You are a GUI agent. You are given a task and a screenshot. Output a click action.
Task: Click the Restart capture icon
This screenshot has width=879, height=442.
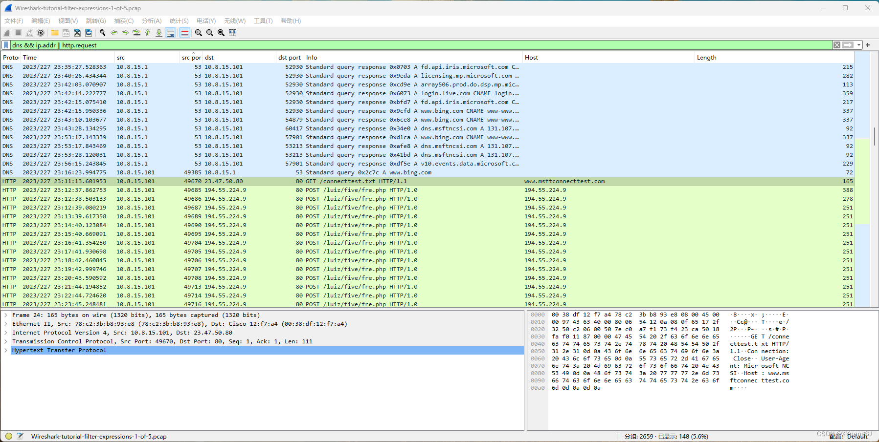pyautogui.click(x=29, y=33)
